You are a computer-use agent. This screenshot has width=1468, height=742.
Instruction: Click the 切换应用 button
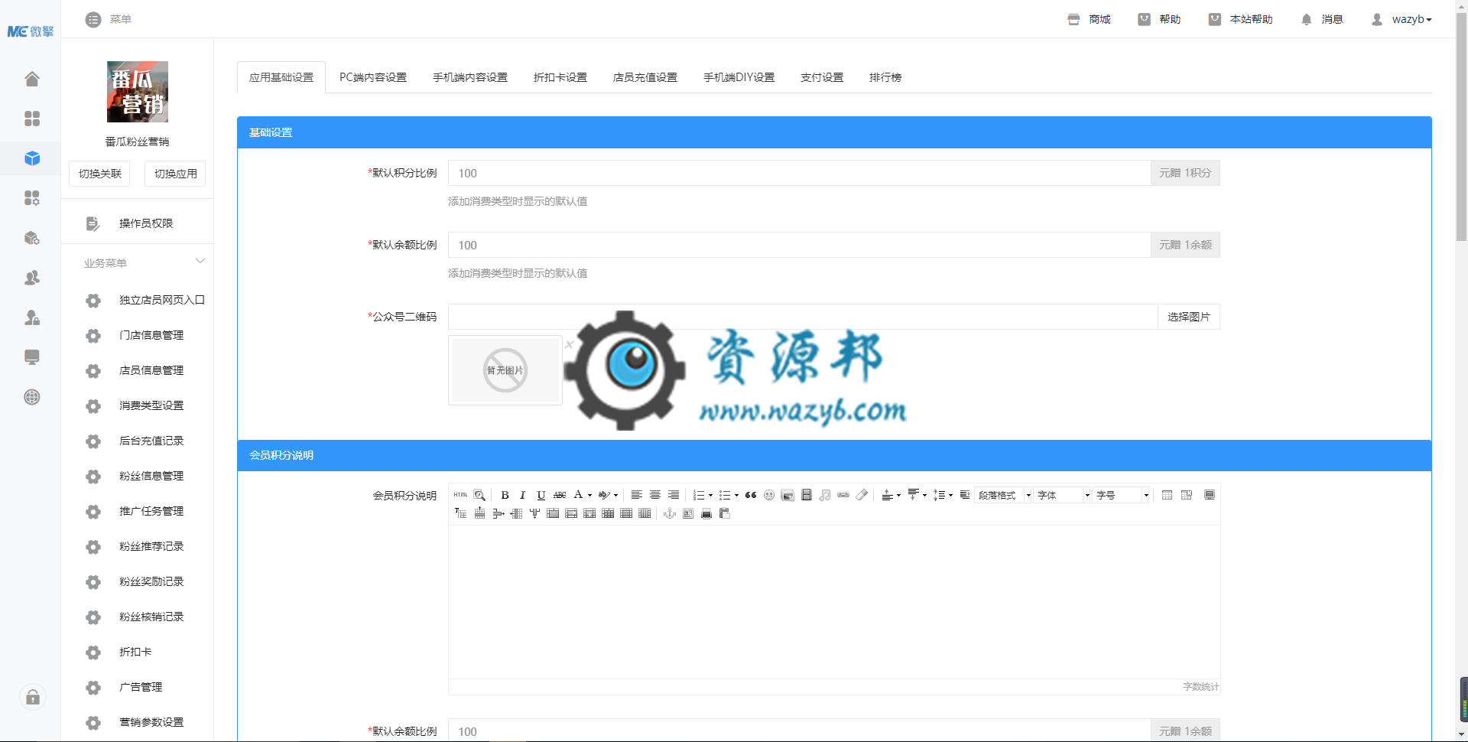click(x=176, y=174)
